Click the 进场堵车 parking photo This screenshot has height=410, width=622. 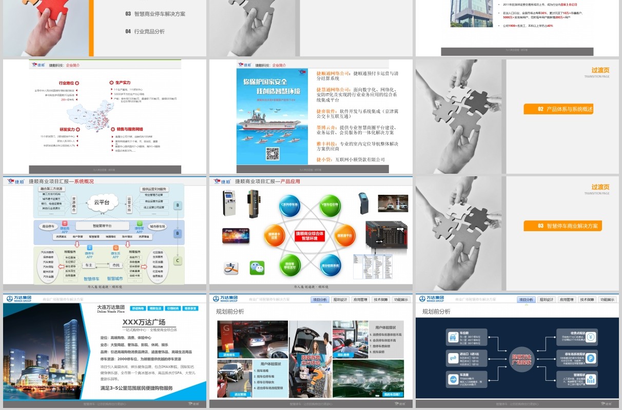(x=252, y=339)
